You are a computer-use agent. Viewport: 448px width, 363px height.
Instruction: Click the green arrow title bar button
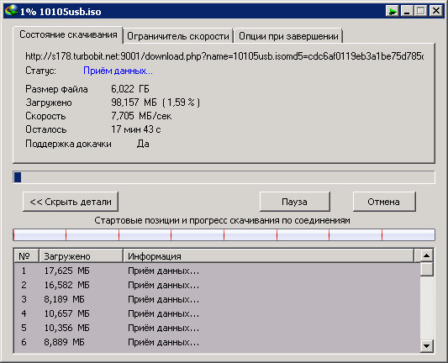[393, 11]
